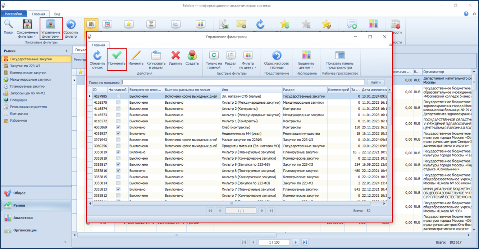Screen dimensions: 479x249
Task: Open the Раздел quick filter dropdown
Action: [231, 59]
